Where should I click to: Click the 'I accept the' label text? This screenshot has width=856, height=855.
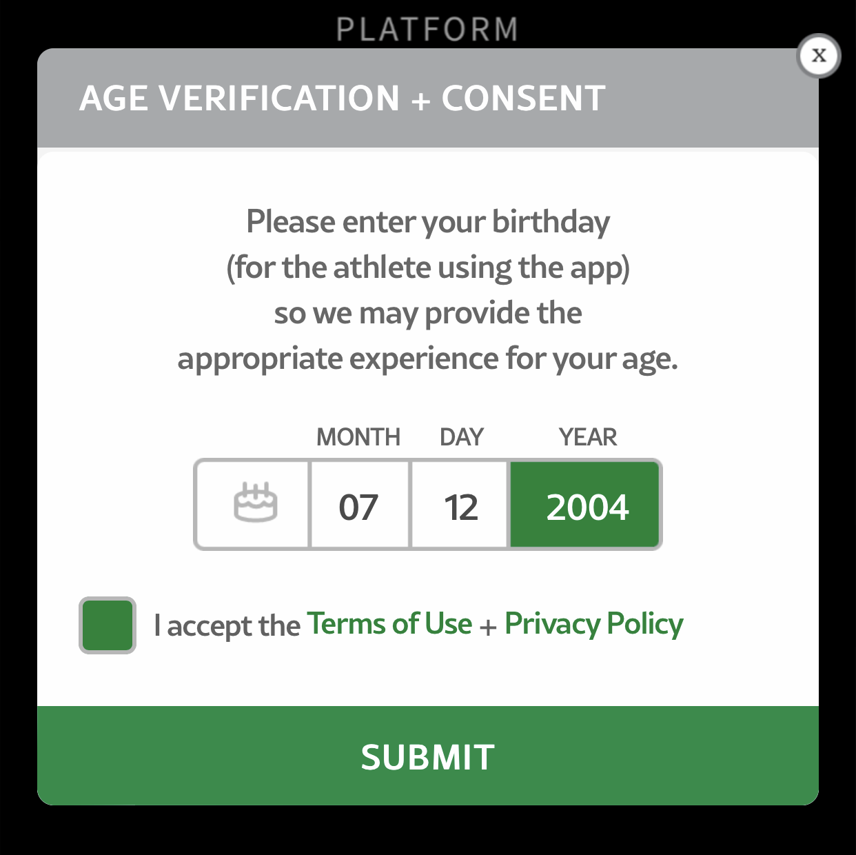[x=227, y=626]
